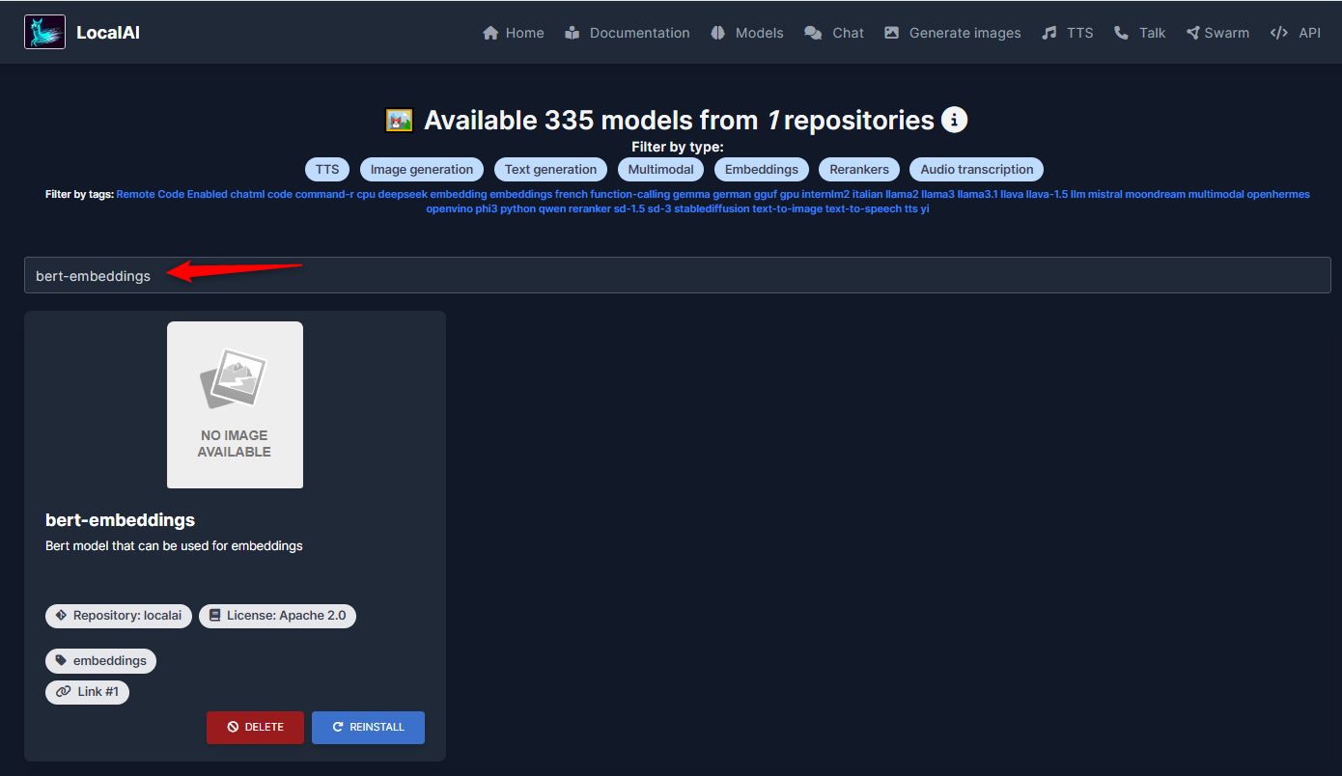Image resolution: width=1342 pixels, height=776 pixels.
Task: Filter models by the TTS type pill
Action: [x=327, y=170]
